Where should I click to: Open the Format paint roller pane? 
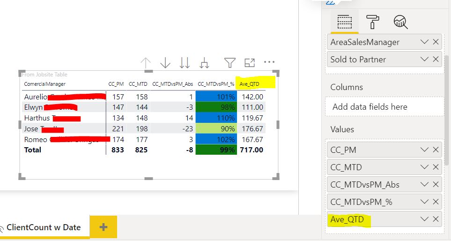pyautogui.click(x=372, y=22)
